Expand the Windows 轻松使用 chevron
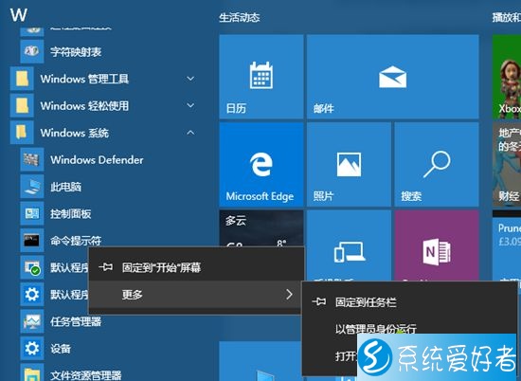Screen dimensions: 521x381 point(190,106)
